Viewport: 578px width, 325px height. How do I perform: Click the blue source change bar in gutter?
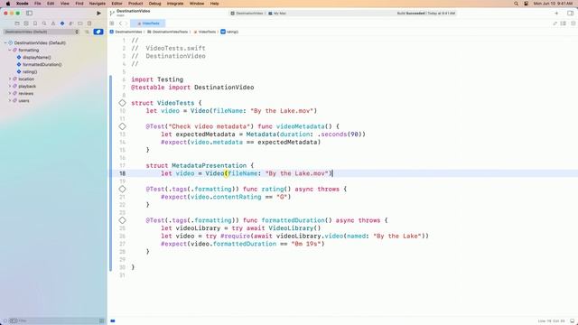point(110,173)
